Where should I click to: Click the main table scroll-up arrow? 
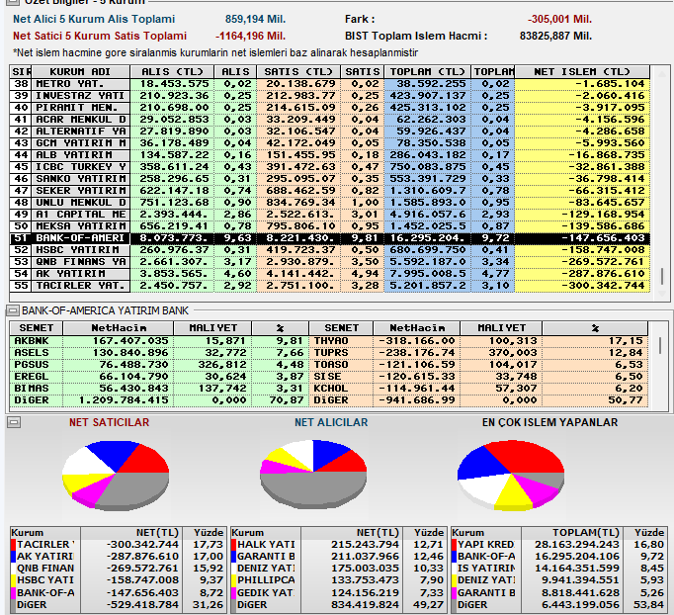(x=662, y=73)
